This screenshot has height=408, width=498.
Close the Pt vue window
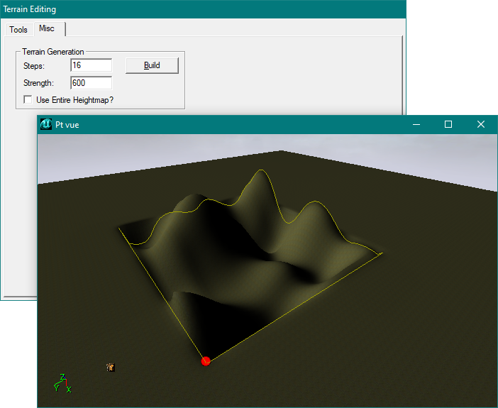[x=481, y=124]
